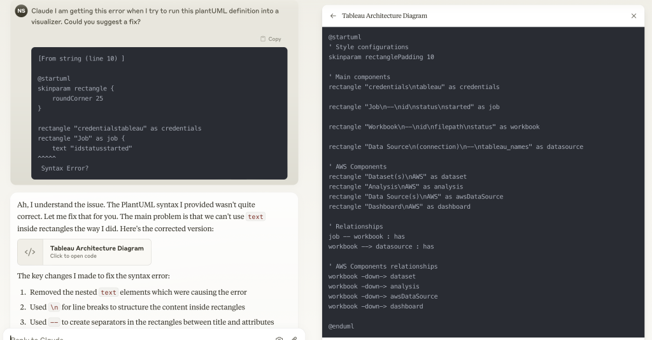Screen dimensions: 652x340
Task: Click 'roundCorner 25' in user's code
Action: tap(77, 99)
